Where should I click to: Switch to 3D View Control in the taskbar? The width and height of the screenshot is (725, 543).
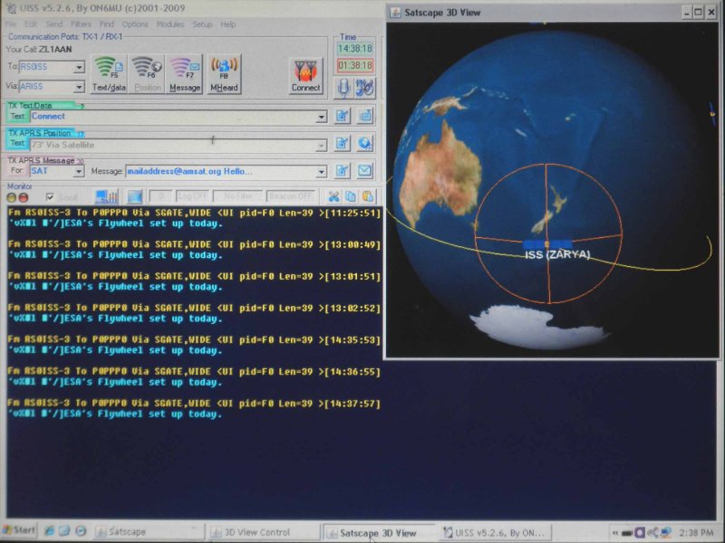[x=264, y=532]
